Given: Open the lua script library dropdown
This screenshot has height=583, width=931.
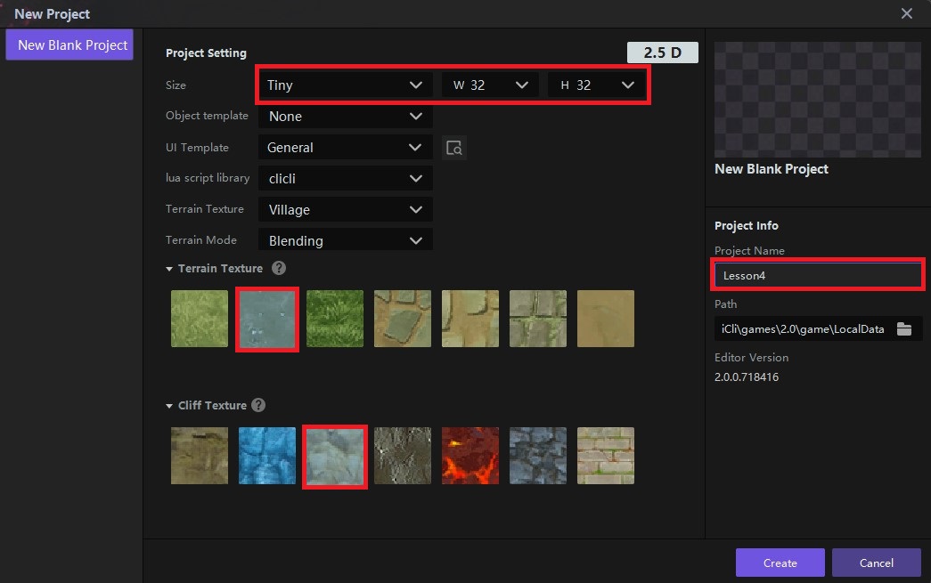Looking at the screenshot, I should [345, 179].
